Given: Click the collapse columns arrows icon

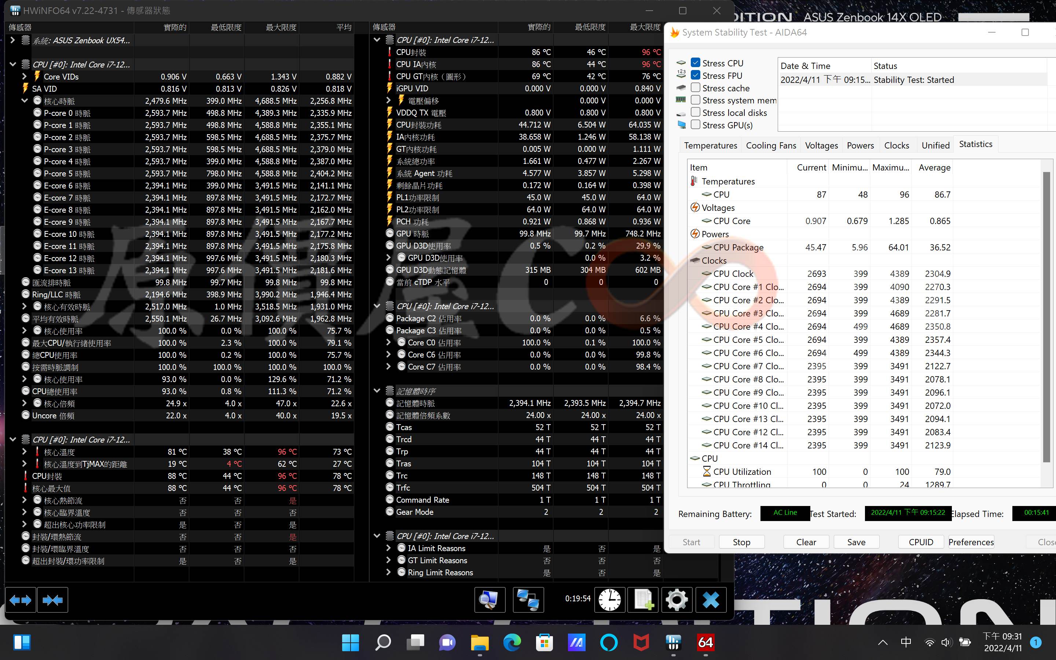Looking at the screenshot, I should point(53,600).
